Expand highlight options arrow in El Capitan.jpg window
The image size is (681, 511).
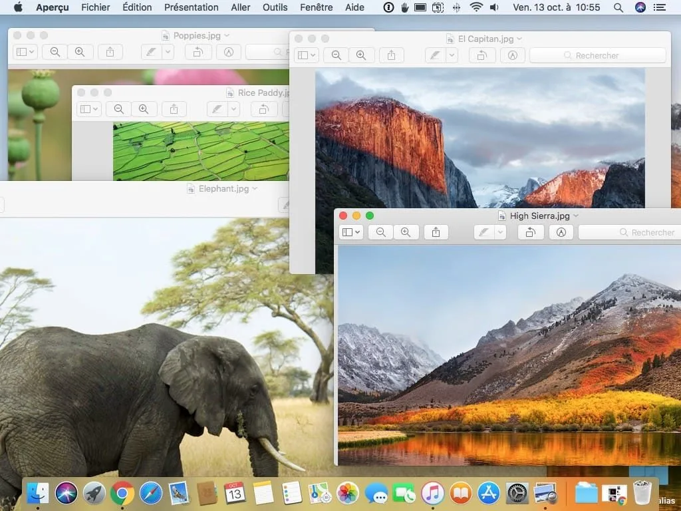pos(452,55)
